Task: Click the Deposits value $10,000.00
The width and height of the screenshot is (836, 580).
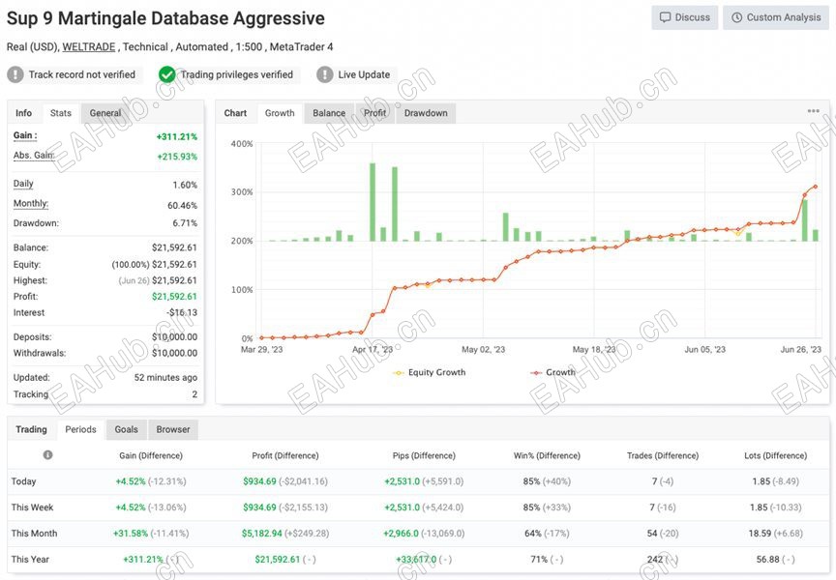Action: coord(174,337)
